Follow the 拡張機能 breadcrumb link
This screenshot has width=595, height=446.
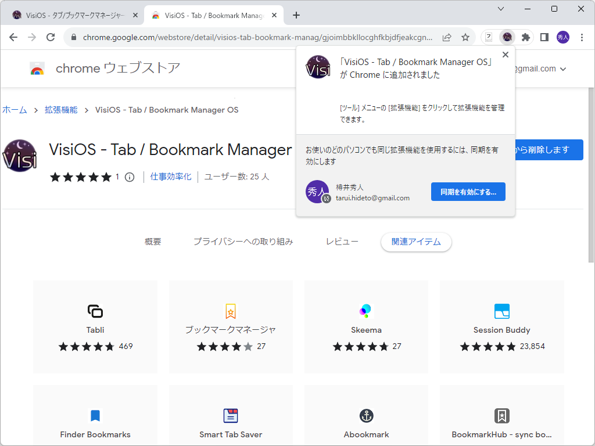click(60, 110)
